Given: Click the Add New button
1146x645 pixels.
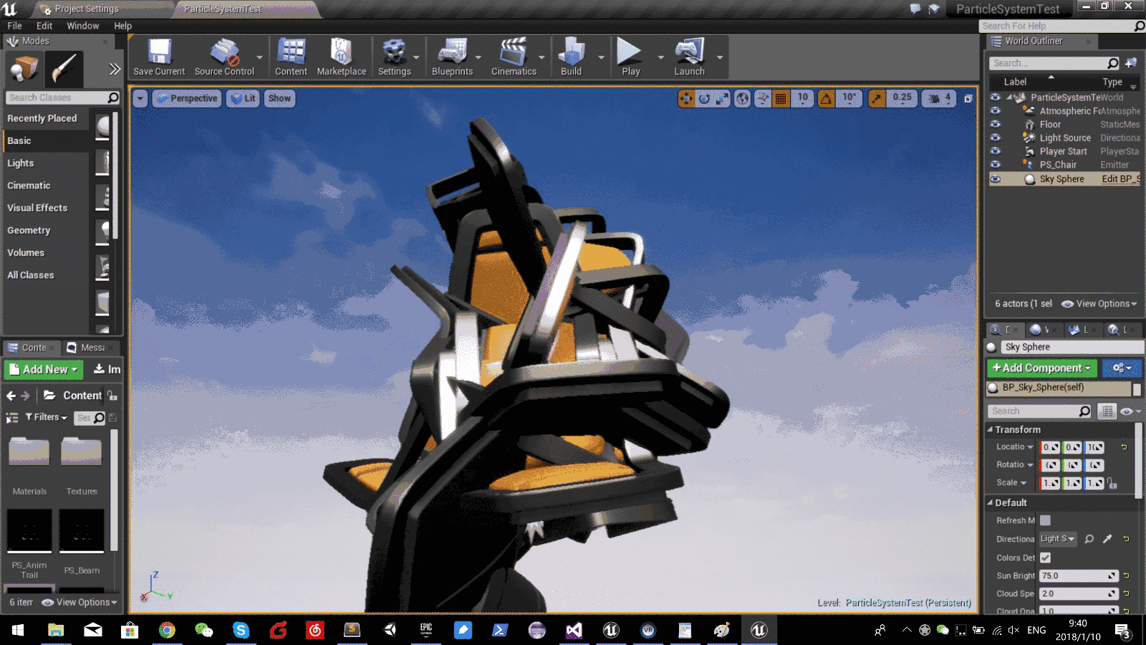Looking at the screenshot, I should pyautogui.click(x=44, y=370).
